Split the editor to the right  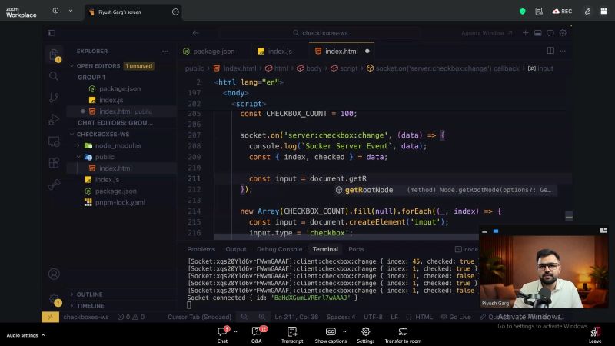pyautogui.click(x=550, y=51)
